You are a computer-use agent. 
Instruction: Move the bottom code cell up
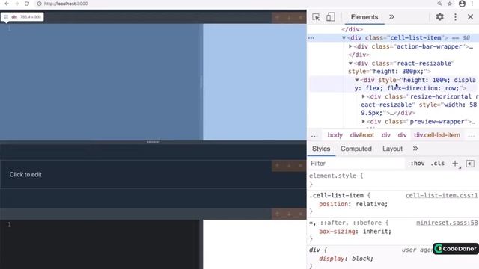[278, 214]
